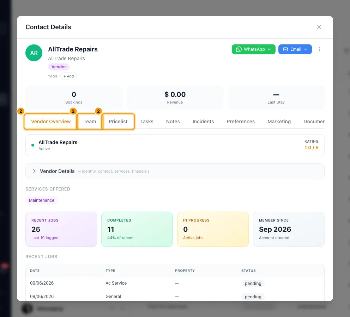Open the Tasks tab
Screen dimensions: 350x317
coord(147,122)
